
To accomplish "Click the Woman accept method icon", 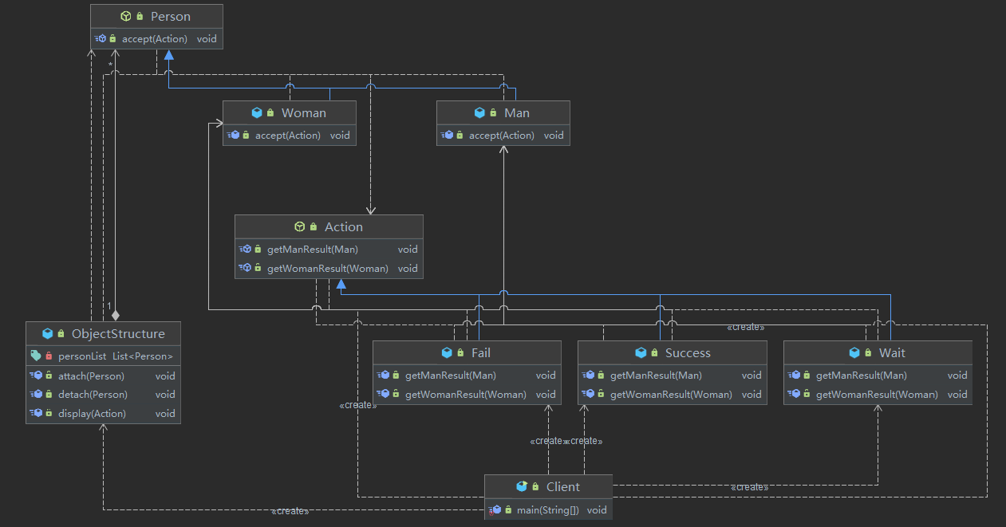I will (x=233, y=136).
